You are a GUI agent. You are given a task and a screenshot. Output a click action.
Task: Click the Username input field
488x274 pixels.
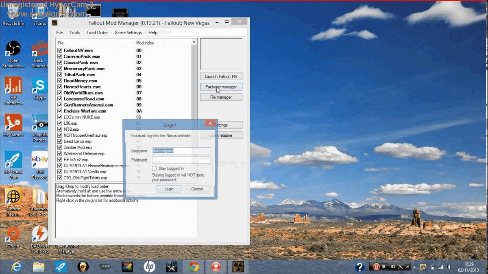click(181, 151)
